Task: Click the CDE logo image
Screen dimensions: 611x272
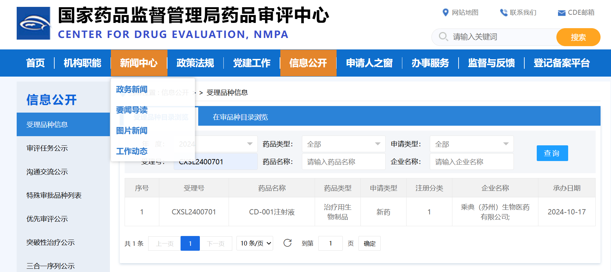Action: coord(34,23)
